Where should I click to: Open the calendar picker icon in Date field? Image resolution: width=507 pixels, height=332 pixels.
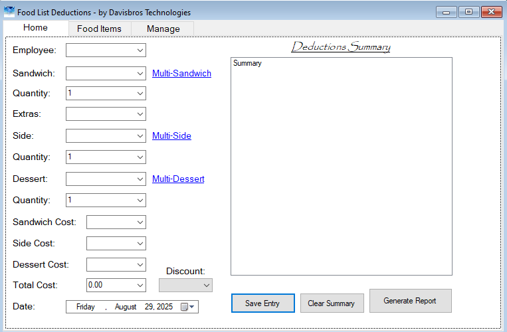(187, 307)
